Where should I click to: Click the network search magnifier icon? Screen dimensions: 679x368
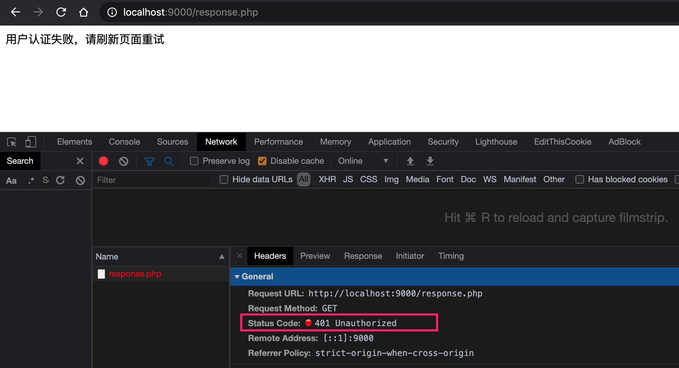point(169,161)
